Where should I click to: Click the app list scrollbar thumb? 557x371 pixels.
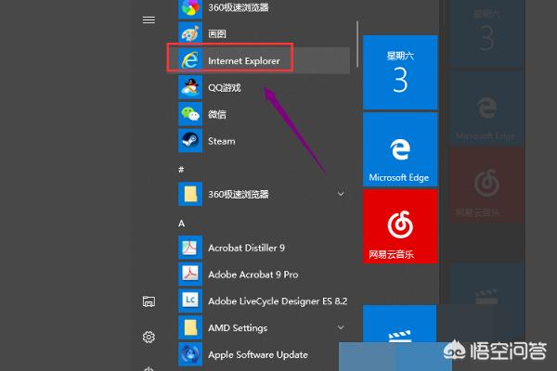click(x=357, y=44)
